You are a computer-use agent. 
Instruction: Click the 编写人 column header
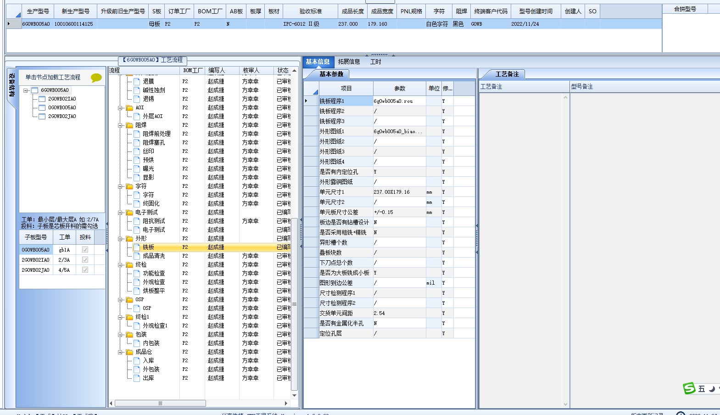pos(222,71)
